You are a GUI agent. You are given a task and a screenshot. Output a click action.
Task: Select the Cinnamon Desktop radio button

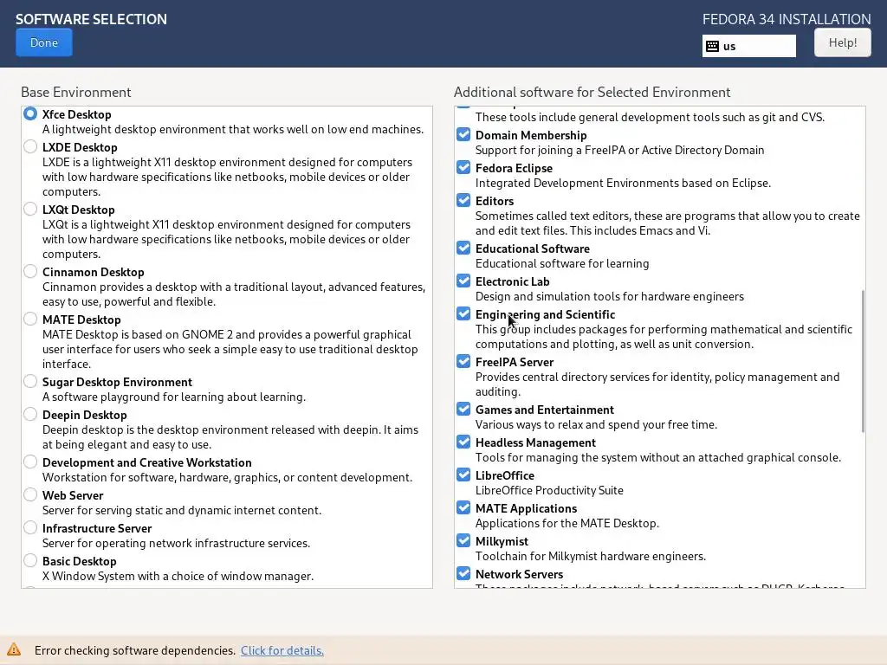[30, 271]
